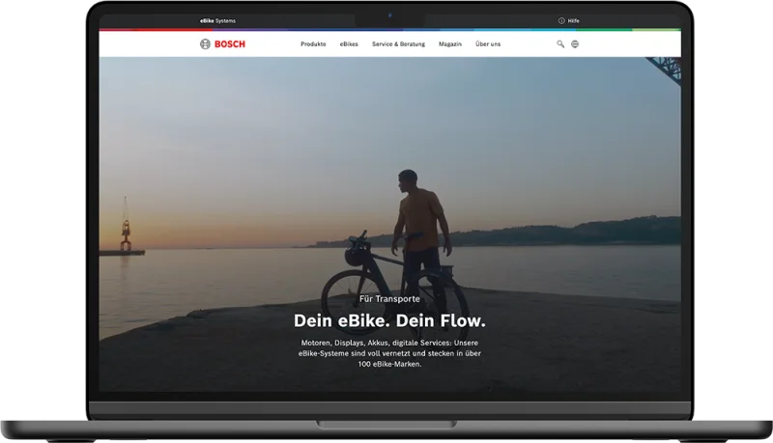Open the Produkte menu
Screen dimensions: 773x443
click(x=313, y=44)
